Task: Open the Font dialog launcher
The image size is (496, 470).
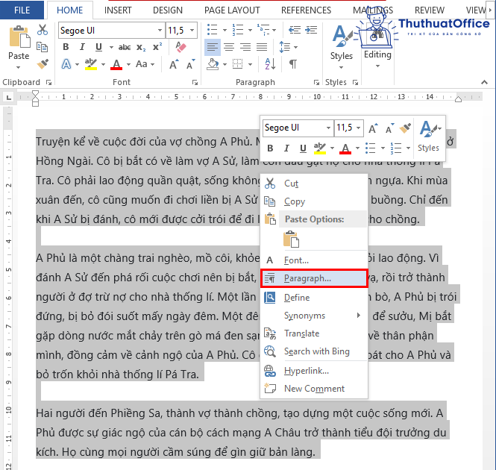Action: [195, 82]
